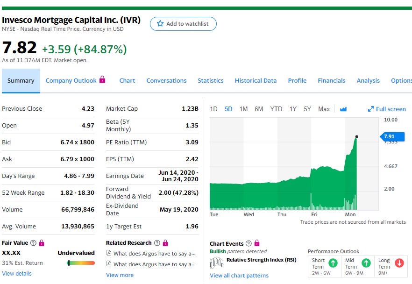Click the EPS (TTM) value 2.42
Image resolution: width=412 pixels, height=284 pixels.
(192, 159)
